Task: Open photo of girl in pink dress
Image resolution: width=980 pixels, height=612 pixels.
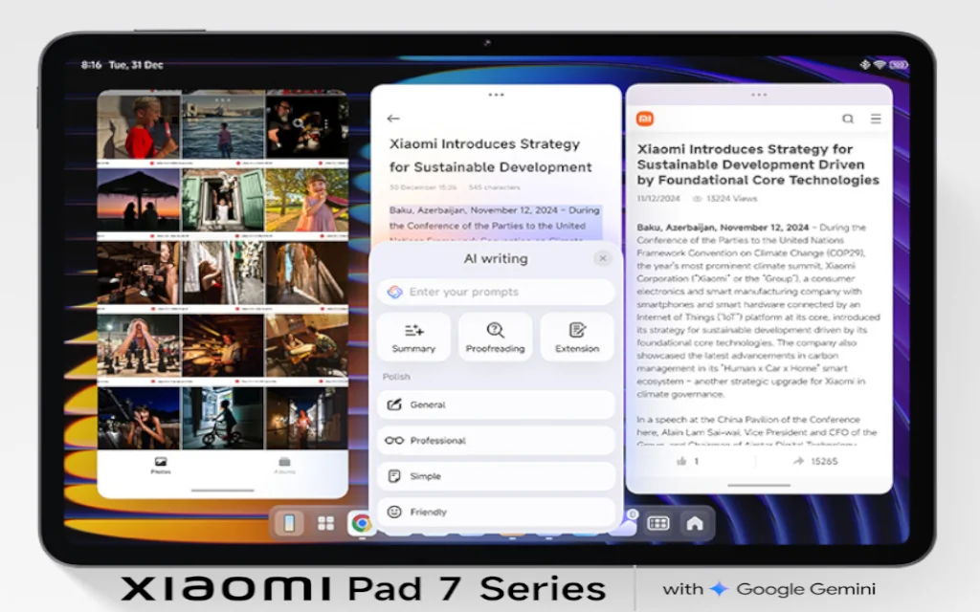Action: (307, 200)
